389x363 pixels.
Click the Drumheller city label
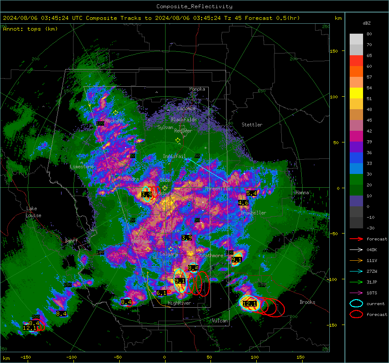pos(253,213)
